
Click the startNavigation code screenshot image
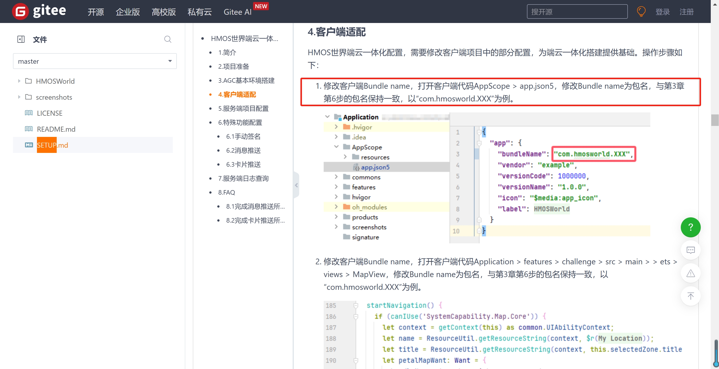tap(503, 335)
